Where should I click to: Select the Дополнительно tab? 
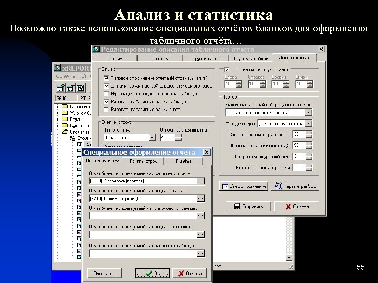coord(295,58)
